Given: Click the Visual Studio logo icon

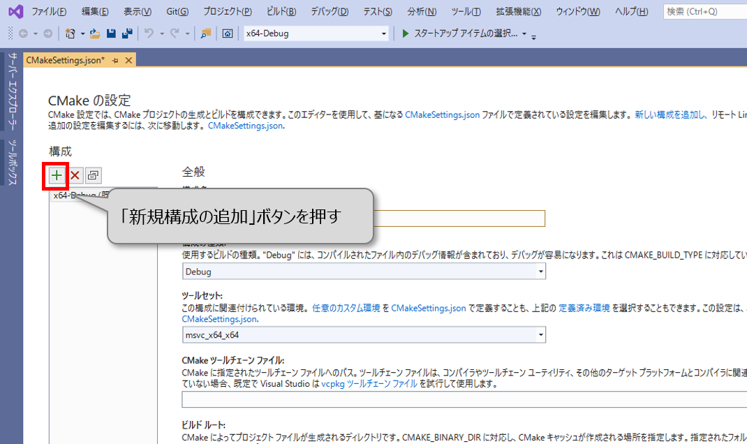Looking at the screenshot, I should coord(15,11).
